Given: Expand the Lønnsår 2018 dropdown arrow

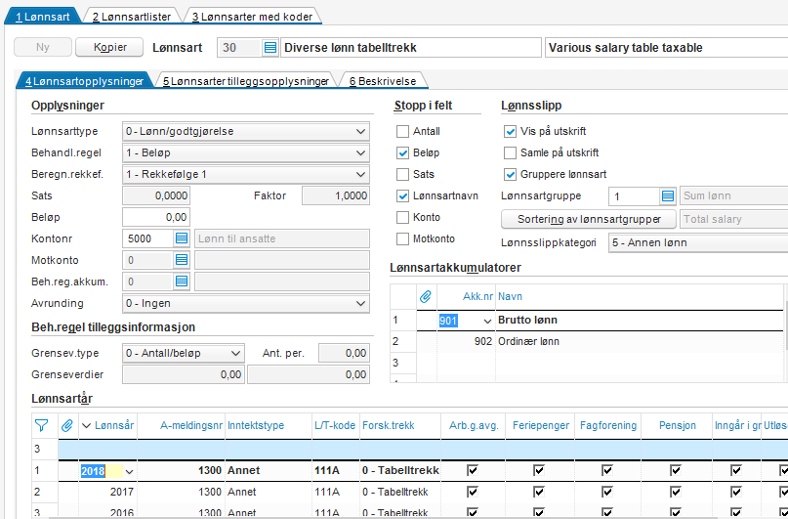Looking at the screenshot, I should tap(129, 472).
